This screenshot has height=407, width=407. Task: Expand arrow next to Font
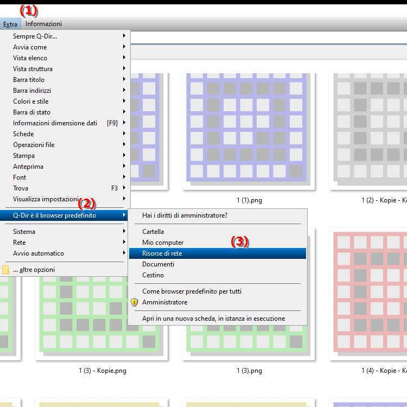pyautogui.click(x=124, y=177)
